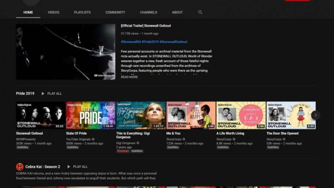The image size is (334, 188).
Task: Click the Stonewall Outloud video title
Action: [29, 133]
